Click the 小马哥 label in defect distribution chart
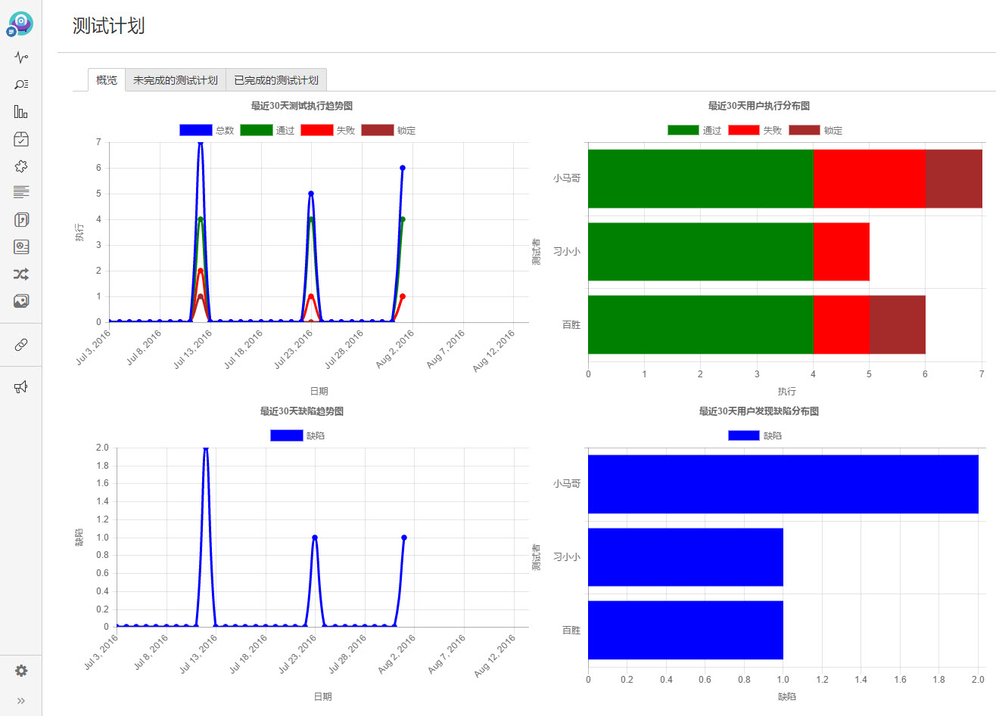 (567, 484)
